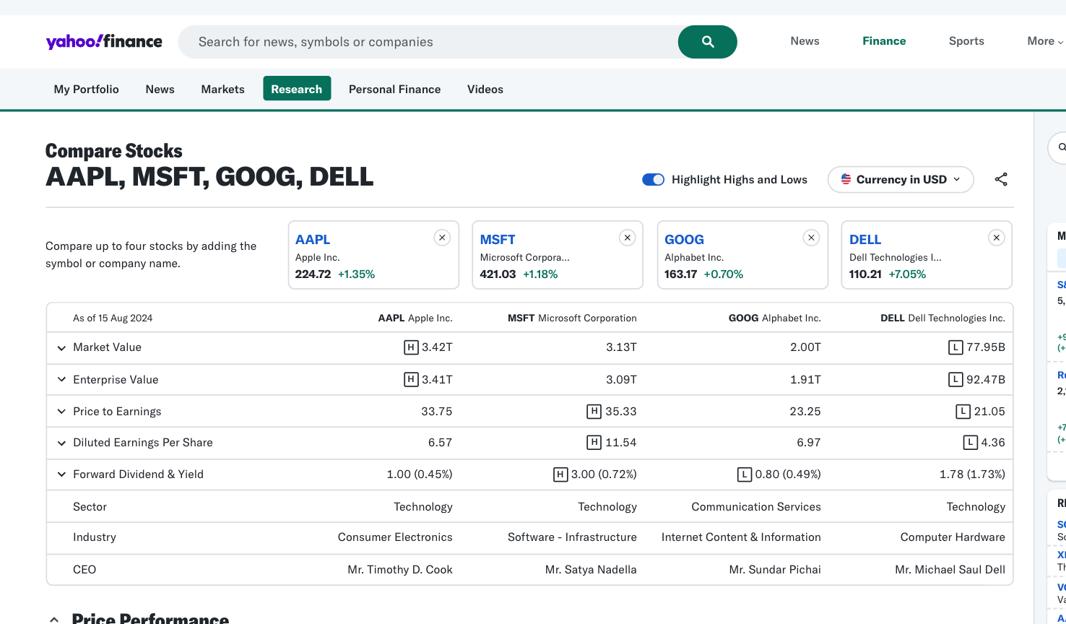This screenshot has height=624, width=1066.
Task: Click the 1.78 (1.73%) dividend value
Action: tap(972, 474)
